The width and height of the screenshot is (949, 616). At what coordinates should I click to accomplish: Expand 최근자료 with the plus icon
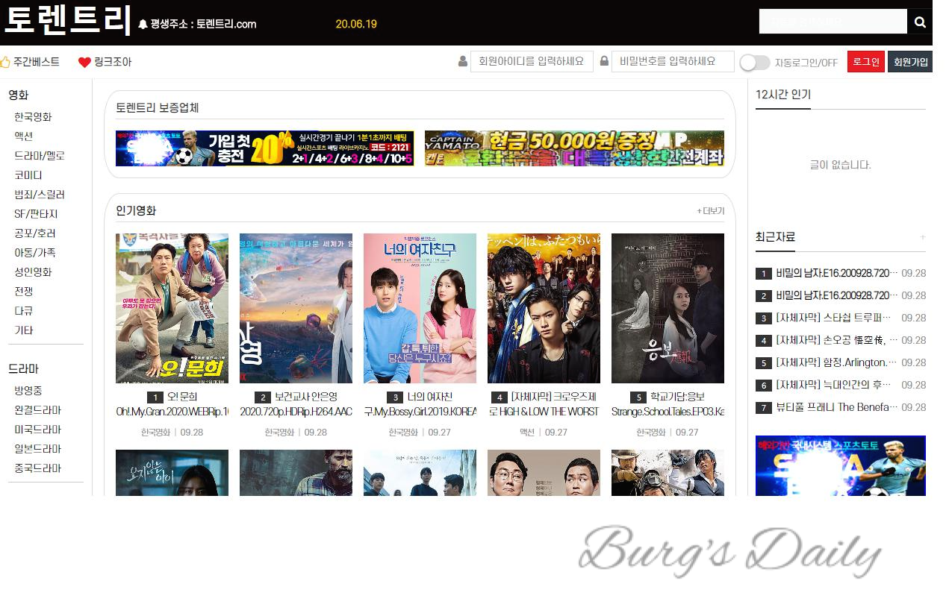tap(922, 237)
